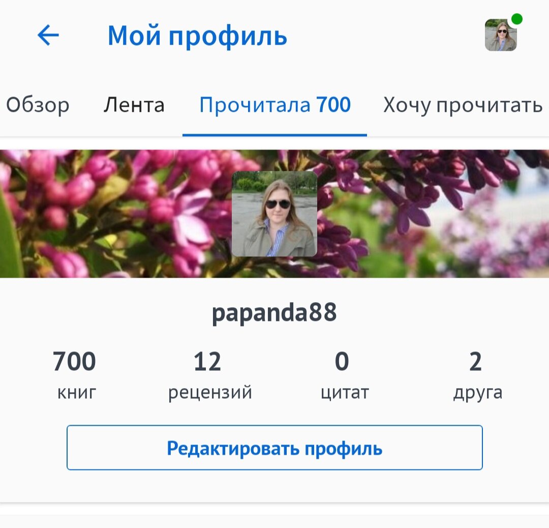This screenshot has width=549, height=528.
Task: Open the list of 700 книг
Action: click(x=75, y=362)
